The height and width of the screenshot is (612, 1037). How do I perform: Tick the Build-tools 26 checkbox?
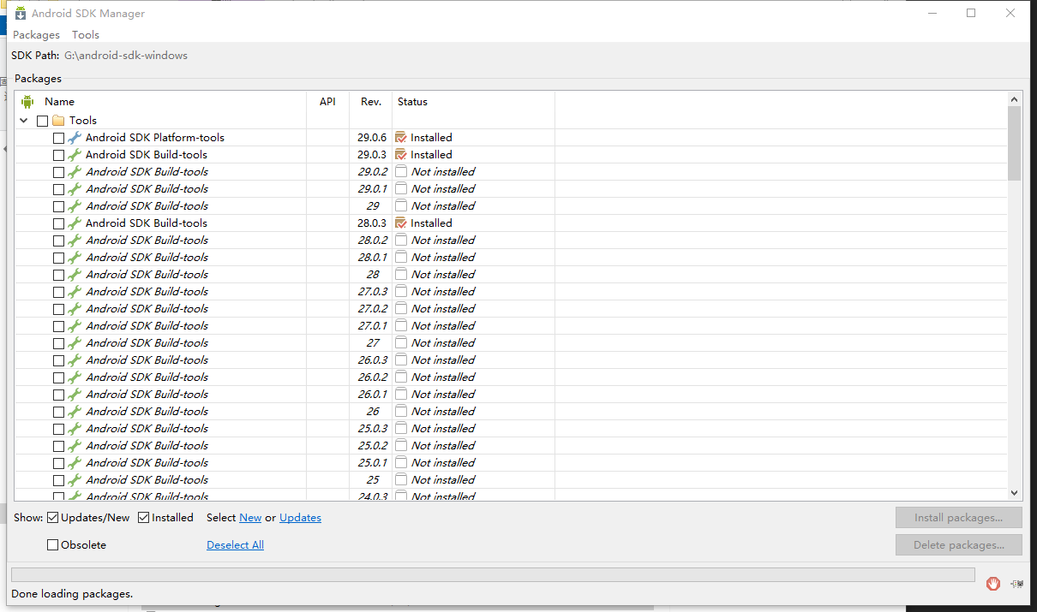click(x=58, y=412)
